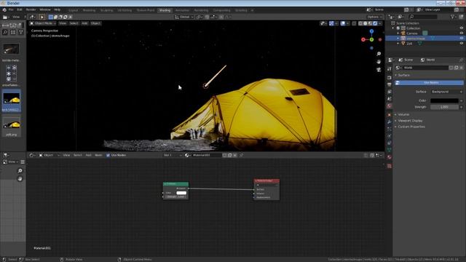Select the Shading workspace tab
Screen dimensions: 466x262
click(x=165, y=10)
